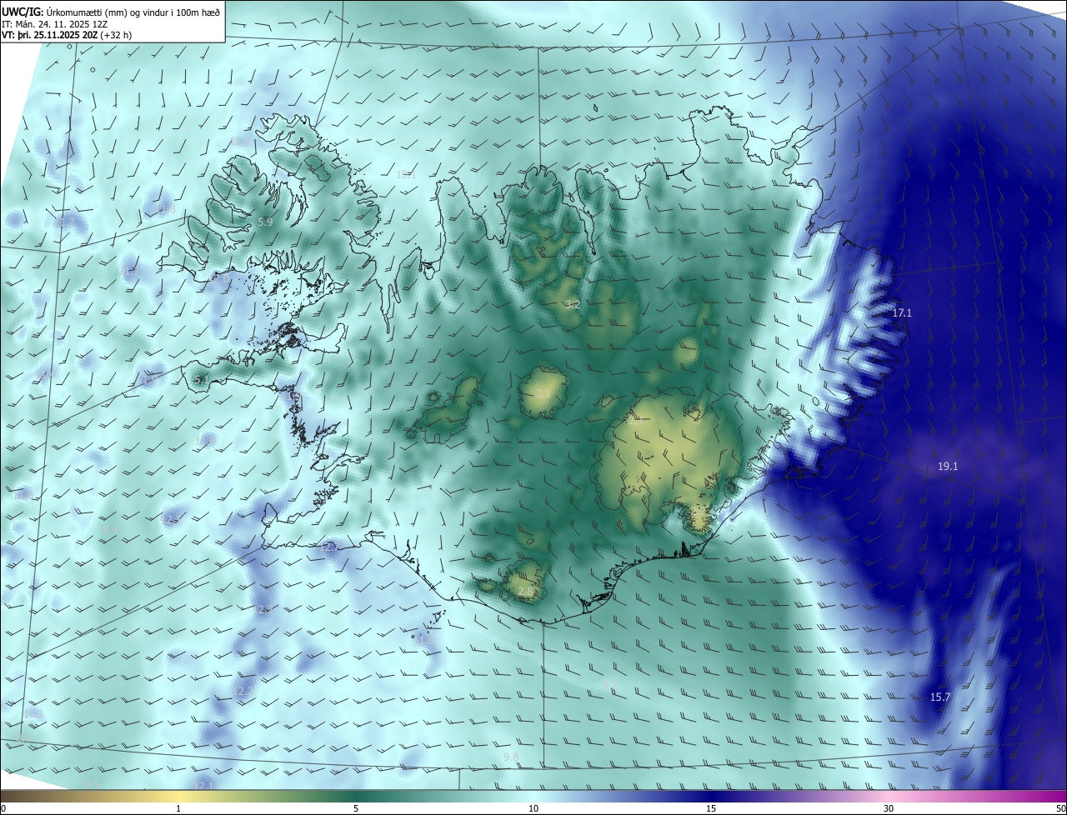The height and width of the screenshot is (815, 1067).
Task: Click the 3.2 value in northern Iceland
Action: tap(572, 305)
